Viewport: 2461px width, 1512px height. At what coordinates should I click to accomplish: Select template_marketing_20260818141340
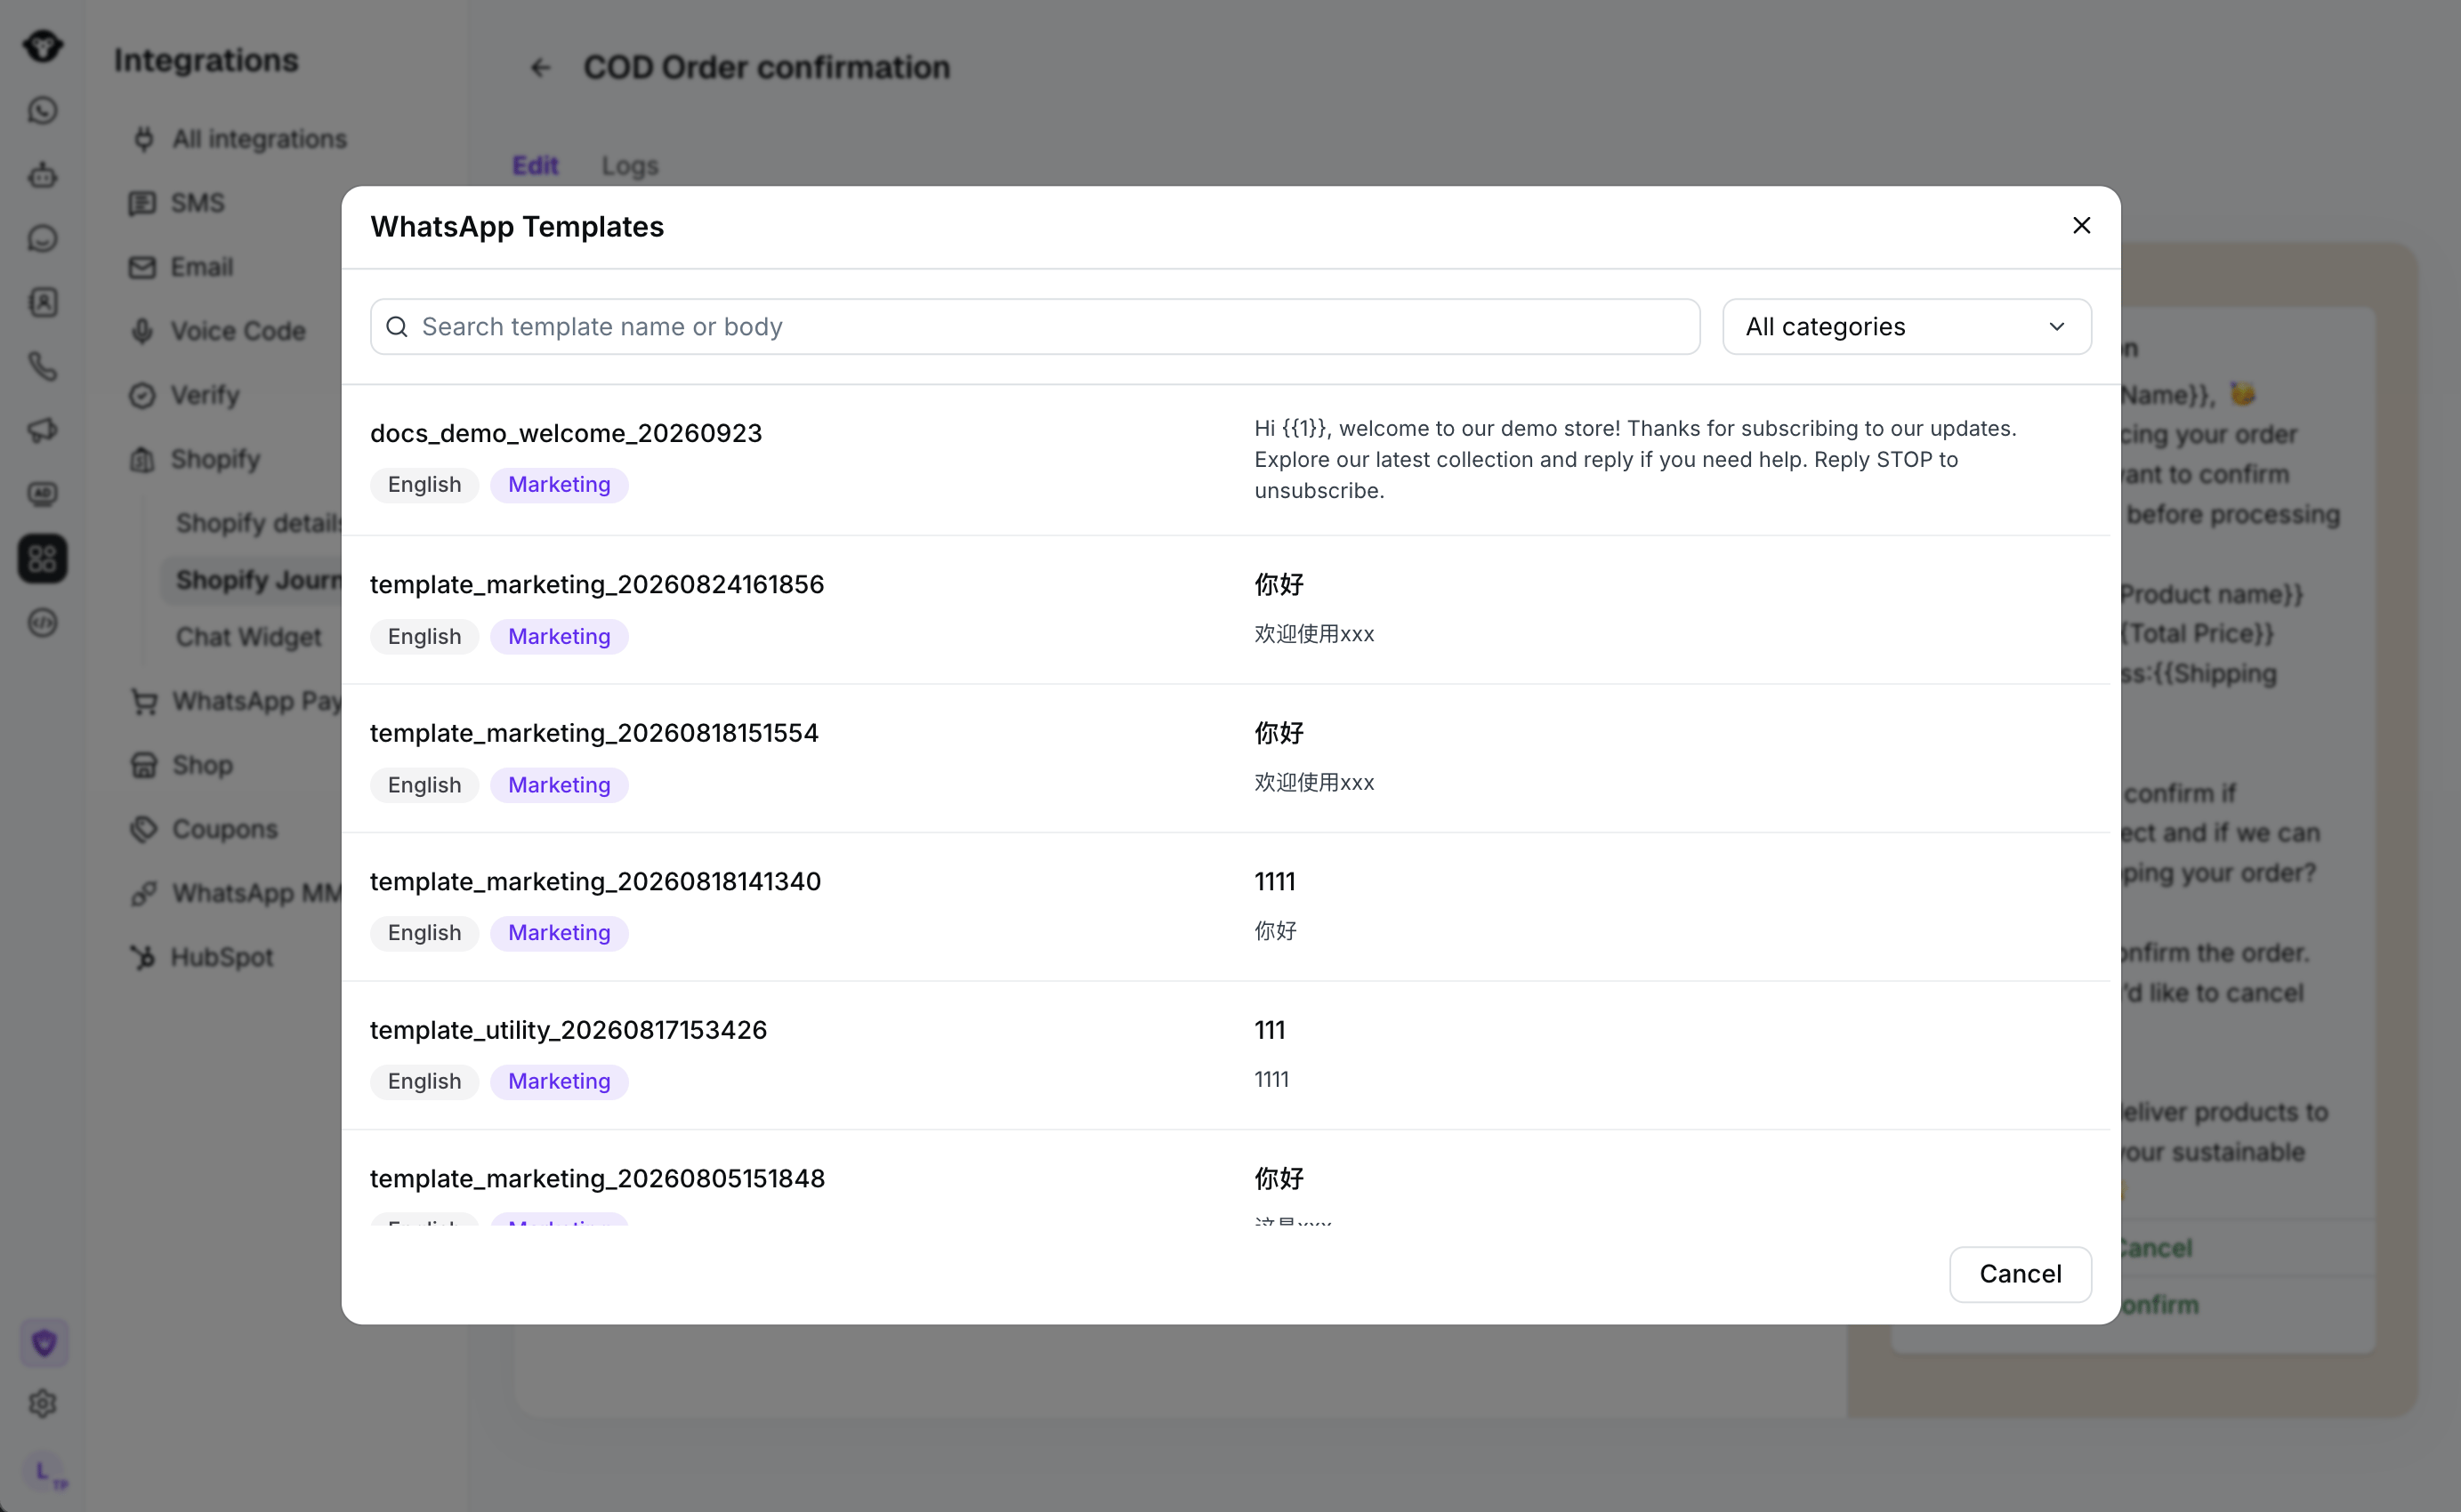point(1225,907)
